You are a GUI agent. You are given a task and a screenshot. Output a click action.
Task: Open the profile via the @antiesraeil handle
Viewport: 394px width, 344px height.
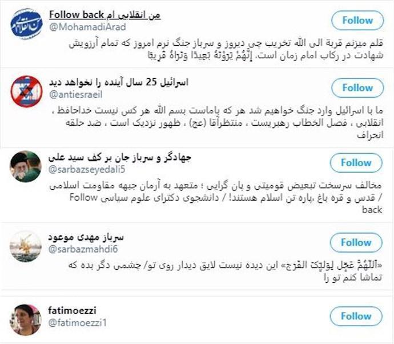[x=75, y=94]
